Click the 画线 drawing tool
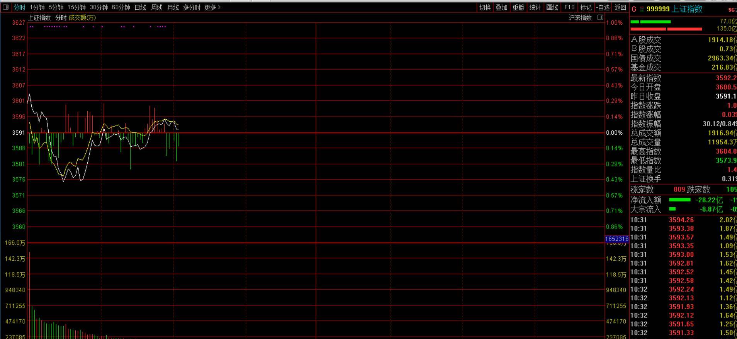The width and height of the screenshot is (737, 339). coord(552,7)
